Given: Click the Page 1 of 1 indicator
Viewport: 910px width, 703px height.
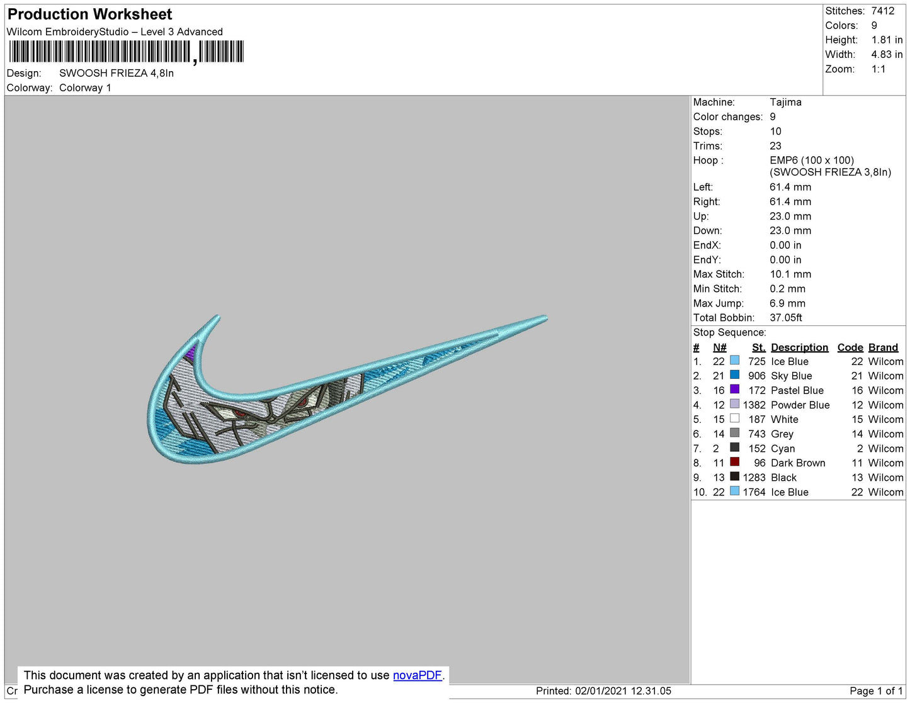Looking at the screenshot, I should 876,691.
